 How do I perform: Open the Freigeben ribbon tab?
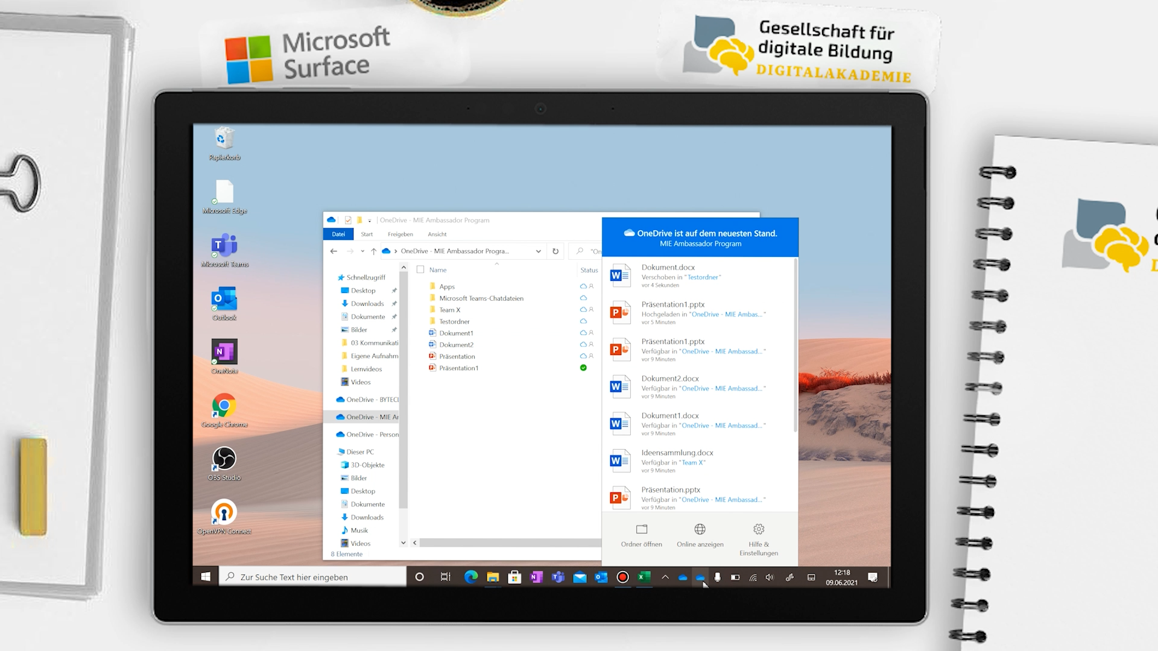pyautogui.click(x=400, y=234)
